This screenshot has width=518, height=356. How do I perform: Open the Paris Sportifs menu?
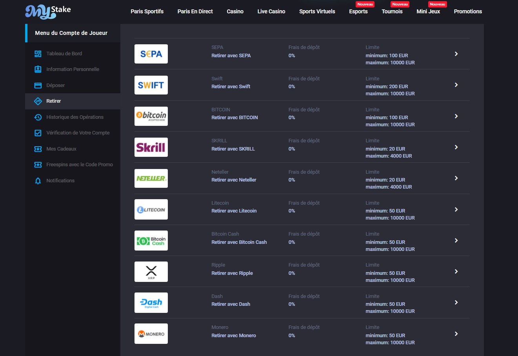point(147,11)
